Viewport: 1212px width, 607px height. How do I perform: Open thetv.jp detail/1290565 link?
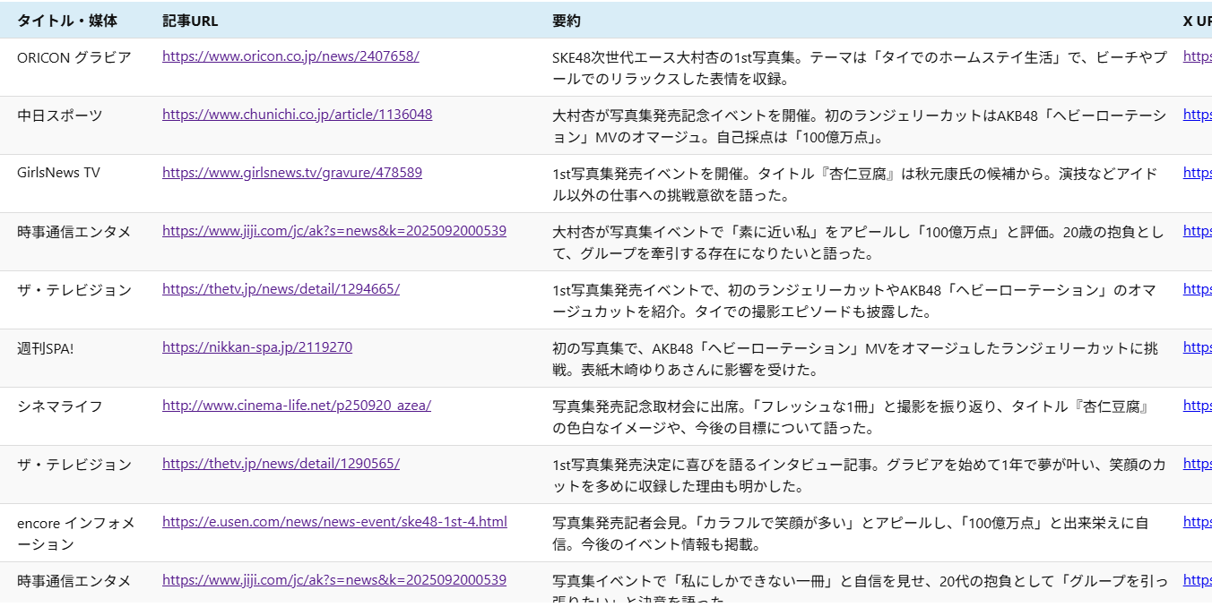click(281, 464)
